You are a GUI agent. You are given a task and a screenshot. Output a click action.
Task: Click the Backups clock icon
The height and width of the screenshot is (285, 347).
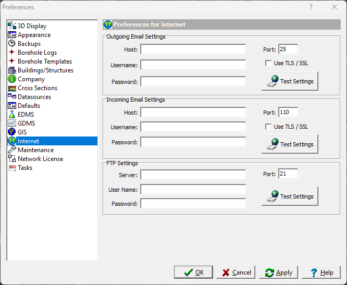[x=12, y=44]
